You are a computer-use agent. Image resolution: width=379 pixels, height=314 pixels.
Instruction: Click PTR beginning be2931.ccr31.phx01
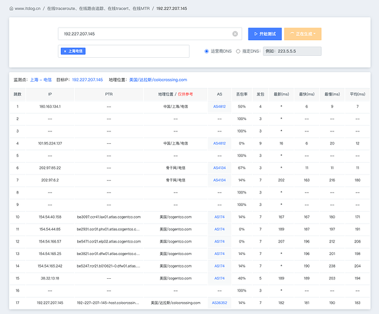coord(109,229)
